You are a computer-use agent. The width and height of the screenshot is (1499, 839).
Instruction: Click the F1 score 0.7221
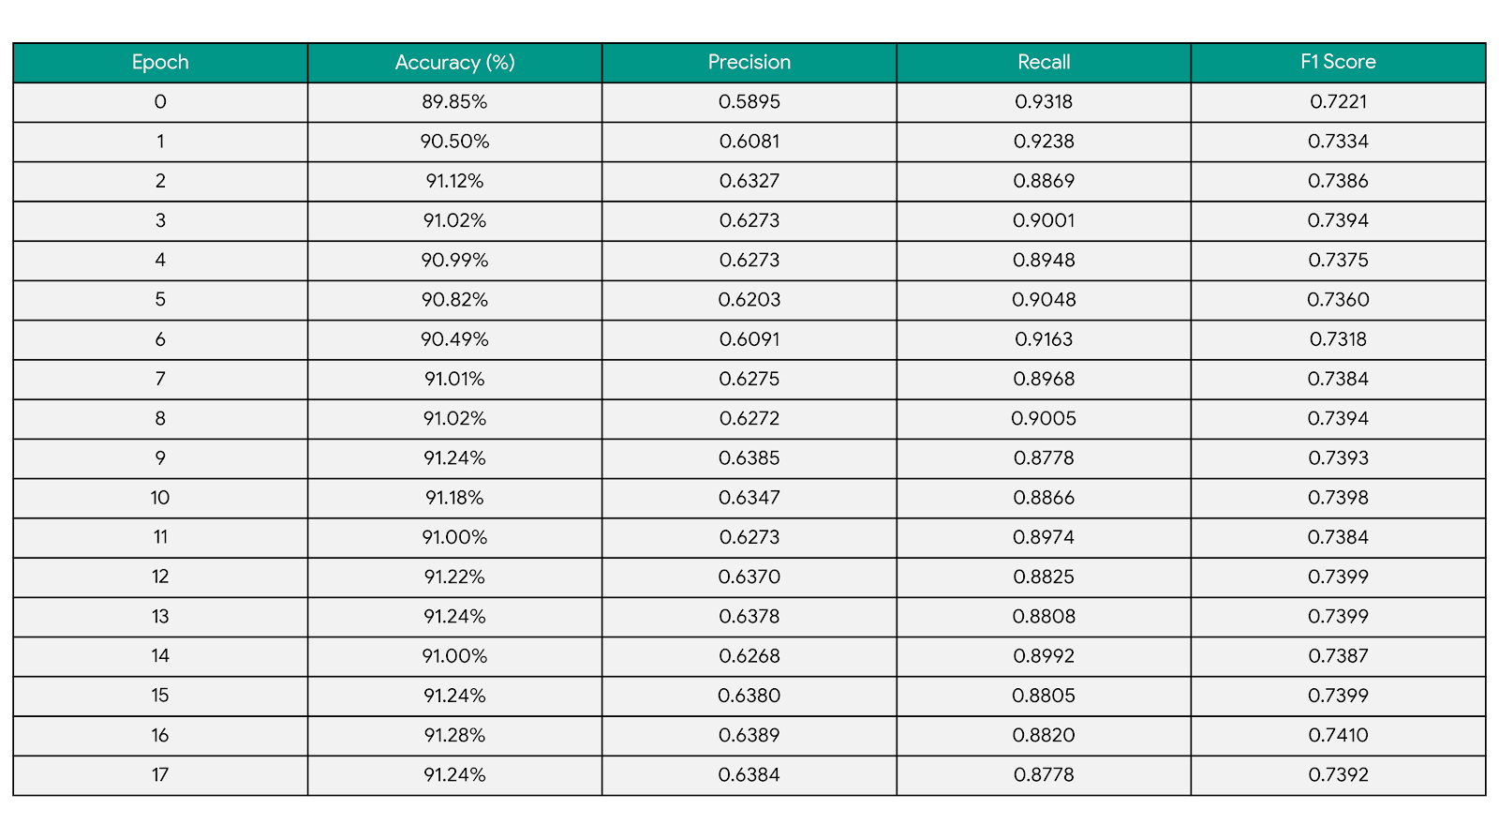[x=1338, y=102]
